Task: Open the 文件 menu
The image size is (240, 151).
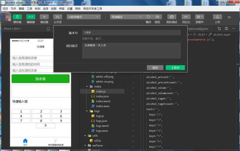Action: point(13,9)
